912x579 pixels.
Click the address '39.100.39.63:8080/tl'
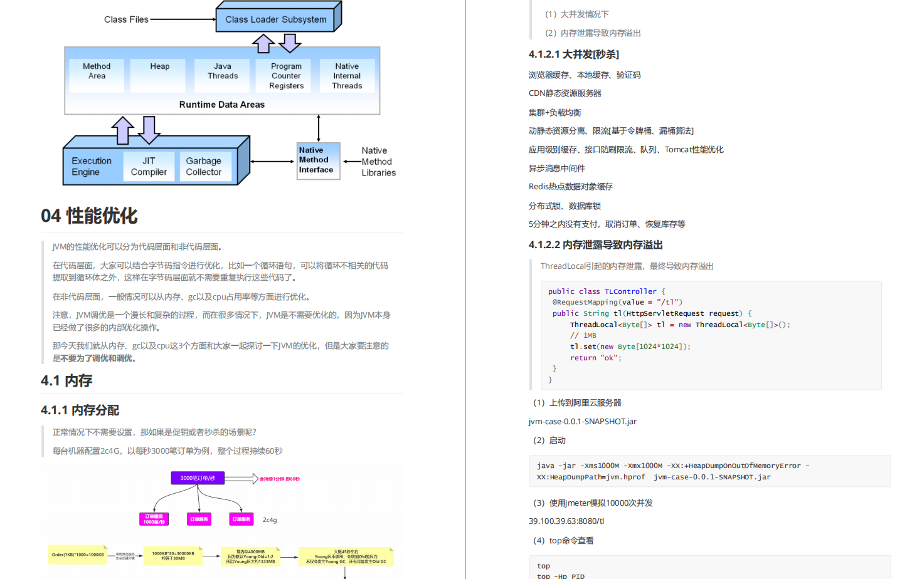click(566, 521)
